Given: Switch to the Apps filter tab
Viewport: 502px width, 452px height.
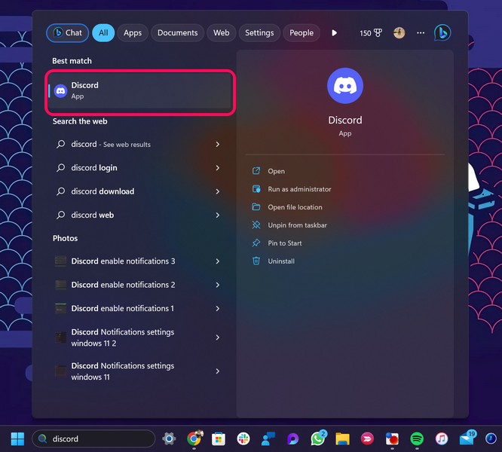Looking at the screenshot, I should [x=133, y=32].
